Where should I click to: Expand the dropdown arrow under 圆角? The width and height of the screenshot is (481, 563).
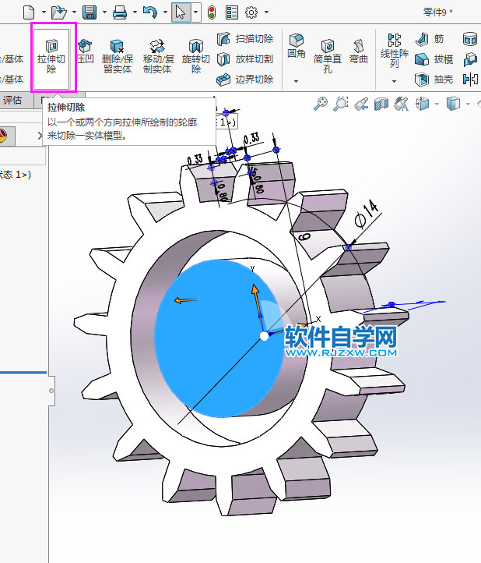click(x=296, y=82)
